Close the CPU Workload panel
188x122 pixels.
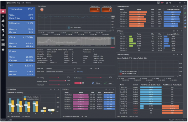tap(58, 89)
